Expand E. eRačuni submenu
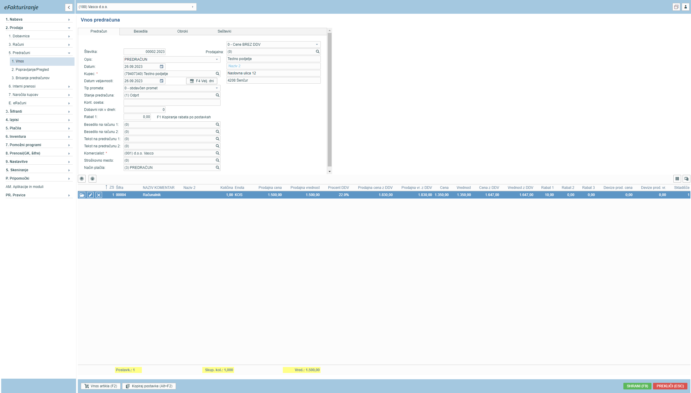The width and height of the screenshot is (691, 393). coord(40,103)
